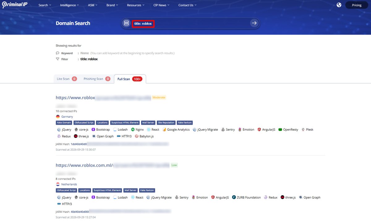
Task: Click 'Scanned at 2026-09-29 15:30:07' text
Action: click(x=75, y=149)
